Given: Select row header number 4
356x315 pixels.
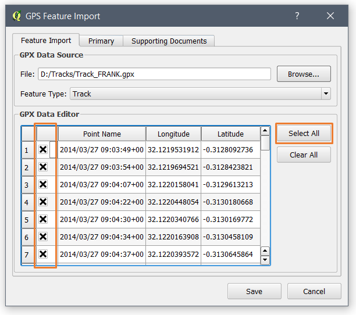Looking at the screenshot, I should pyautogui.click(x=28, y=202).
